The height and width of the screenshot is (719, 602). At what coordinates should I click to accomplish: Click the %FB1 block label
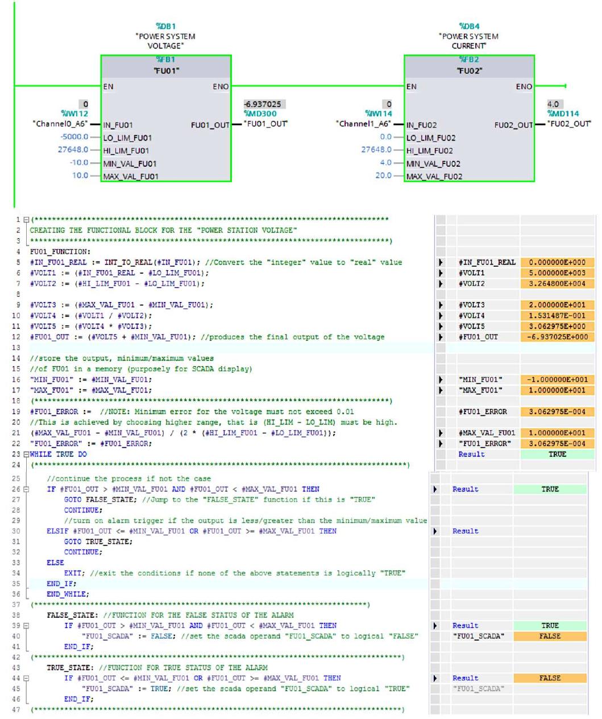(165, 60)
